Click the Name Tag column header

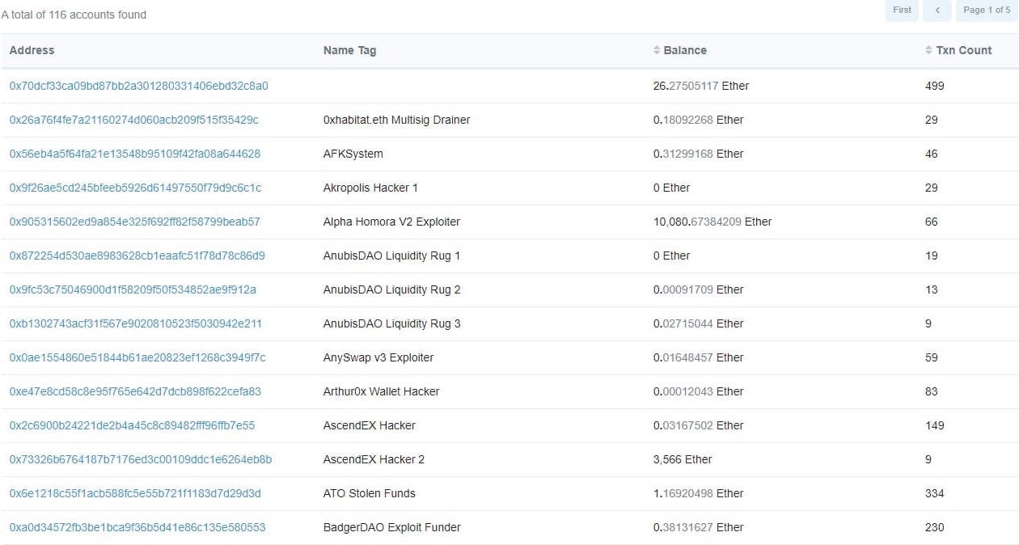[x=349, y=50]
